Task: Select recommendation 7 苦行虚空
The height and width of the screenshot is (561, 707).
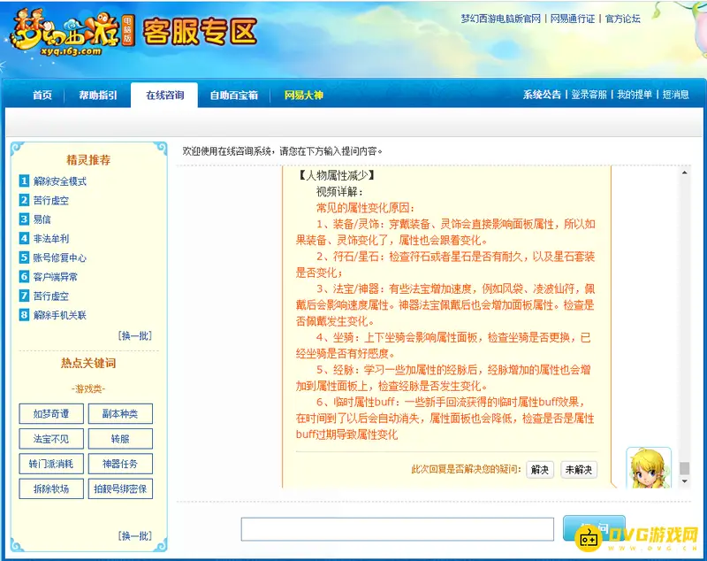Action: coord(50,296)
